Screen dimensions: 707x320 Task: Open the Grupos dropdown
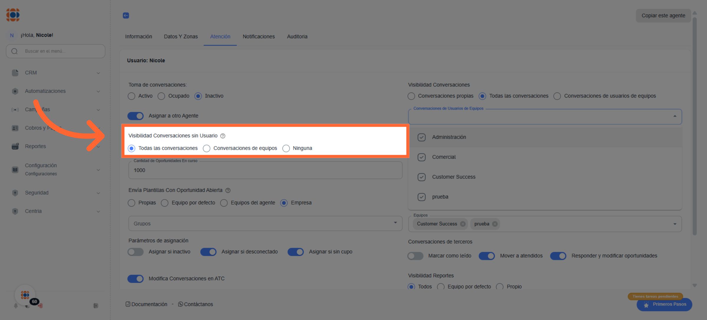click(x=265, y=223)
